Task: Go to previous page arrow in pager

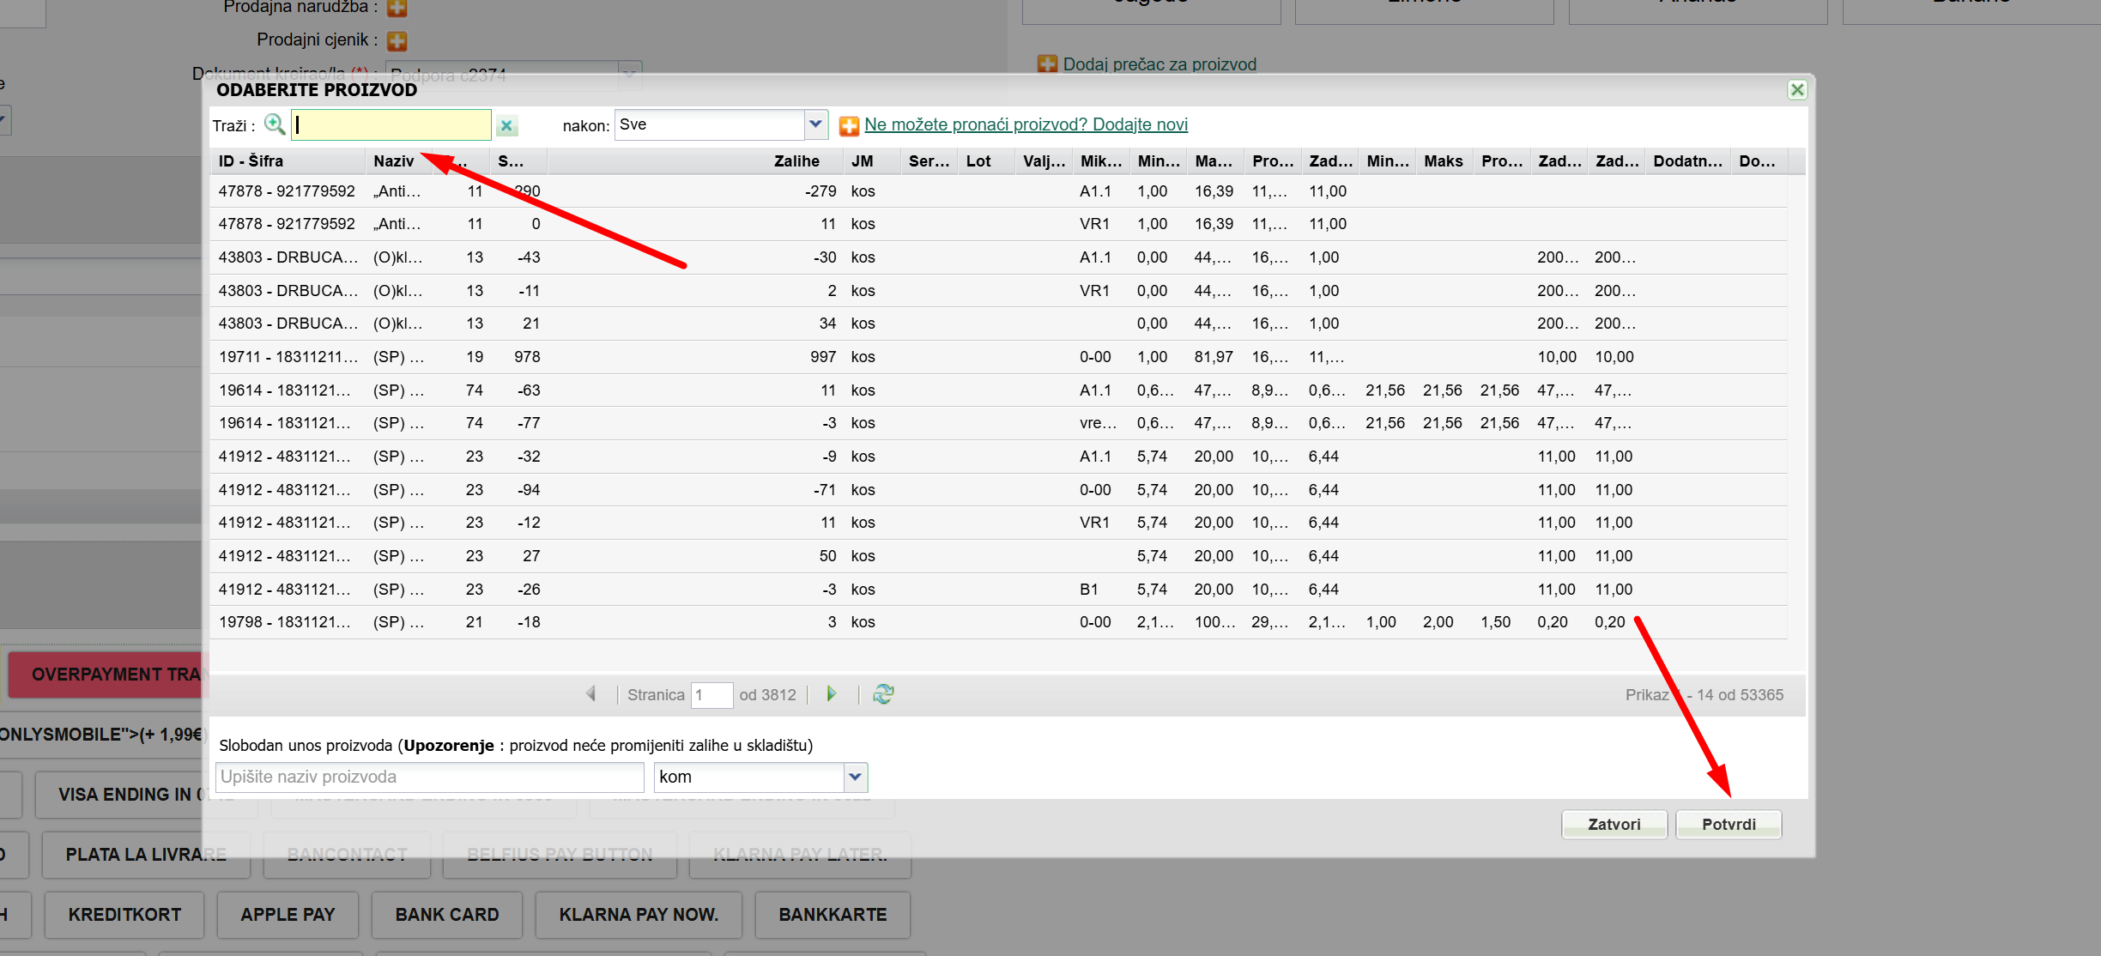Action: (591, 694)
